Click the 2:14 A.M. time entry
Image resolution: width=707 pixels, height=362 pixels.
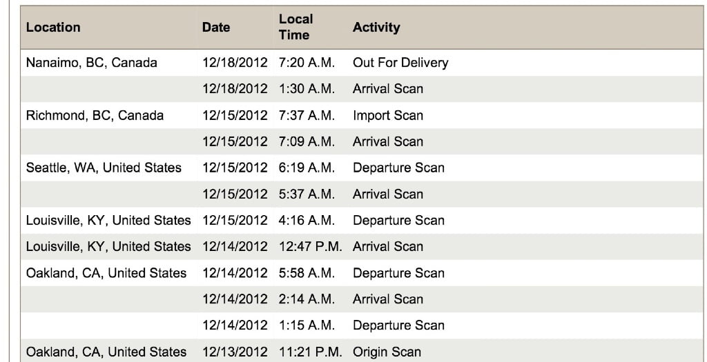pyautogui.click(x=307, y=299)
